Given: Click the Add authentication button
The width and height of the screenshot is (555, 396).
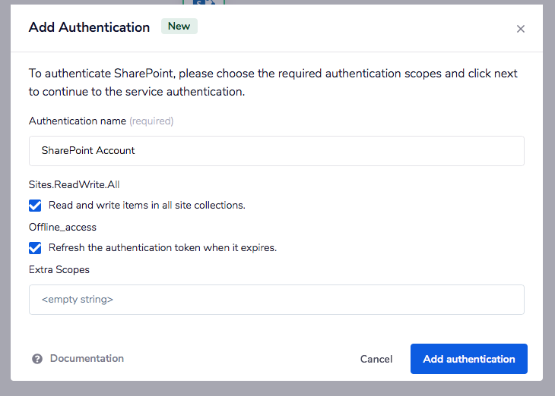Looking at the screenshot, I should (468, 359).
